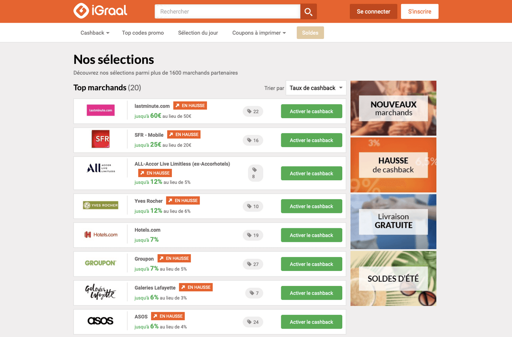The height and width of the screenshot is (337, 512).
Task: Focus the Rechercher search field
Action: tap(227, 12)
